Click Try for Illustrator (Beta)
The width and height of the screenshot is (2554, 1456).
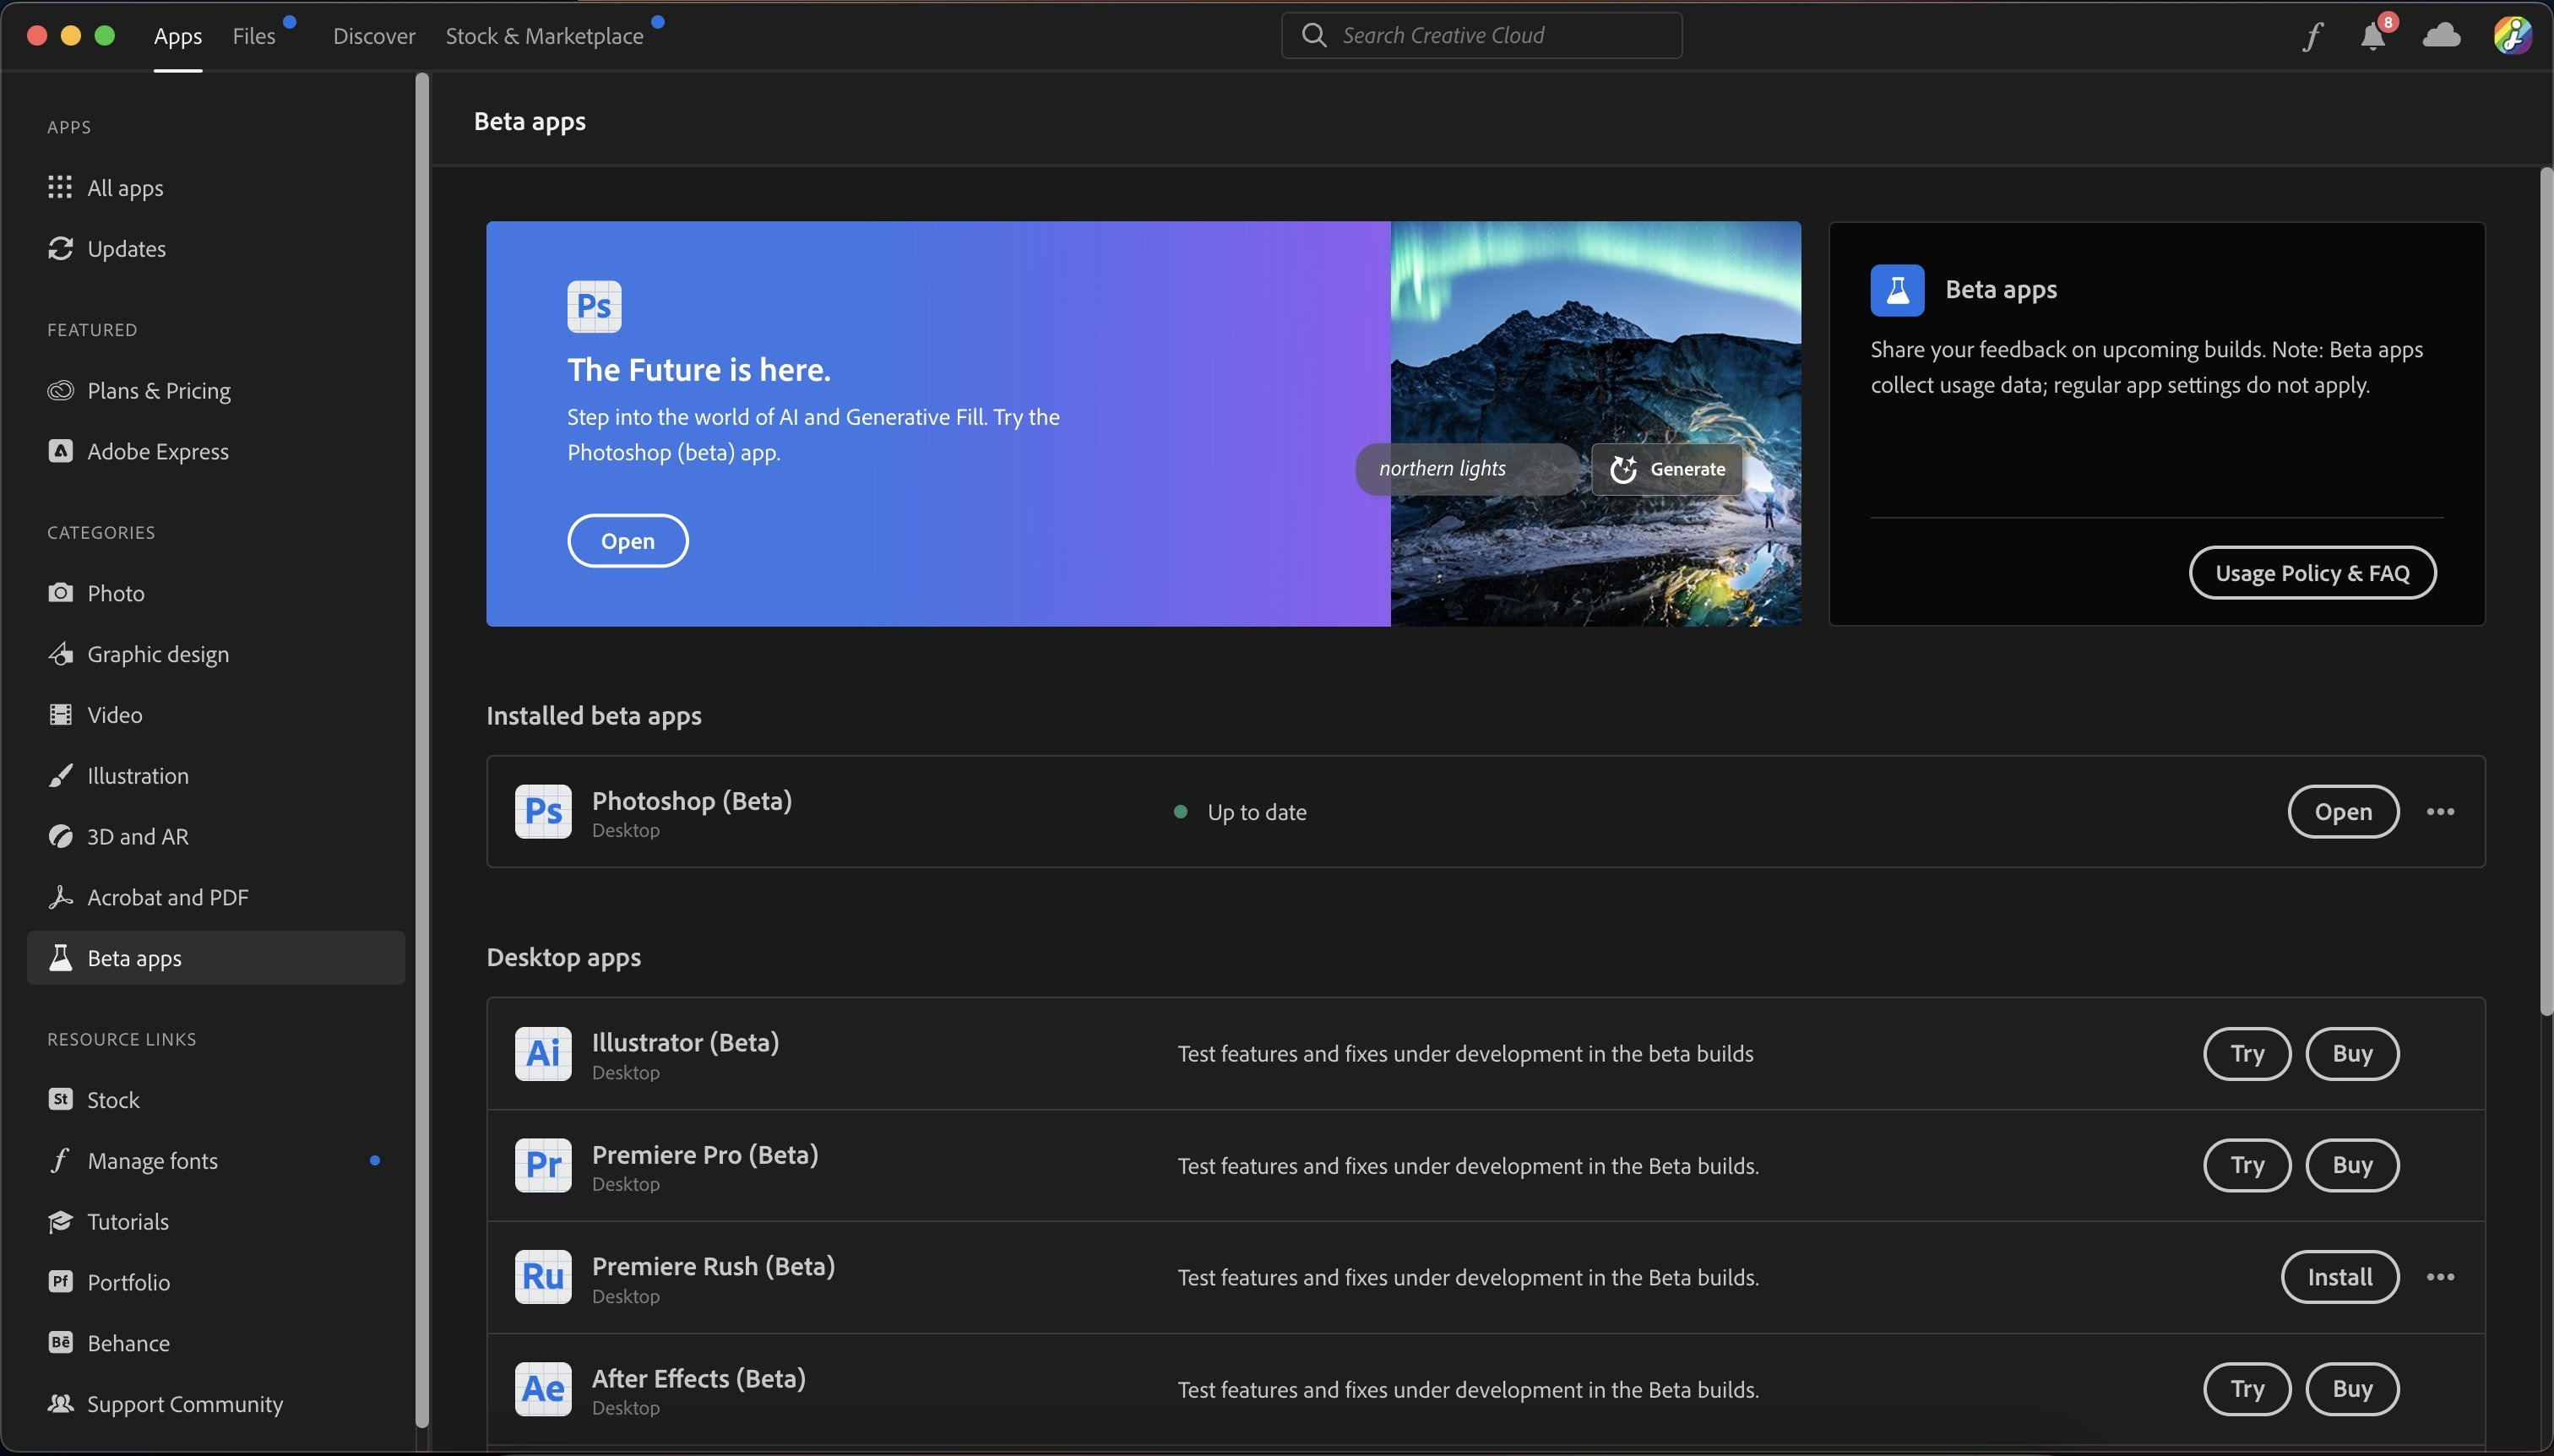point(2246,1053)
